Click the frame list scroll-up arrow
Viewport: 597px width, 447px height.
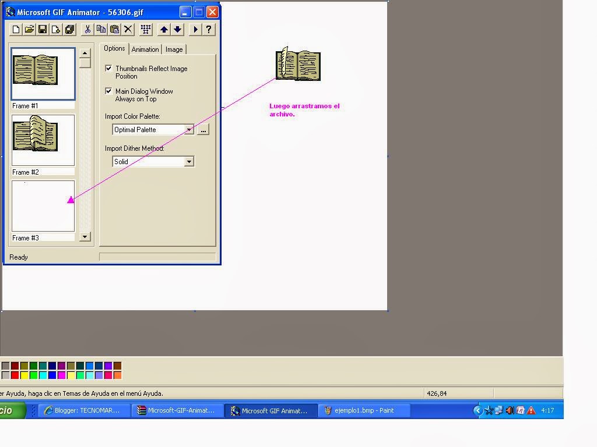click(85, 53)
